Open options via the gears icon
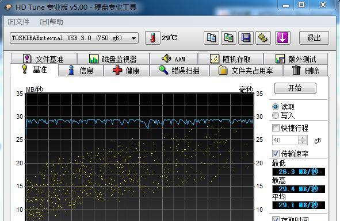The height and width of the screenshot is (221, 340). pos(263,38)
